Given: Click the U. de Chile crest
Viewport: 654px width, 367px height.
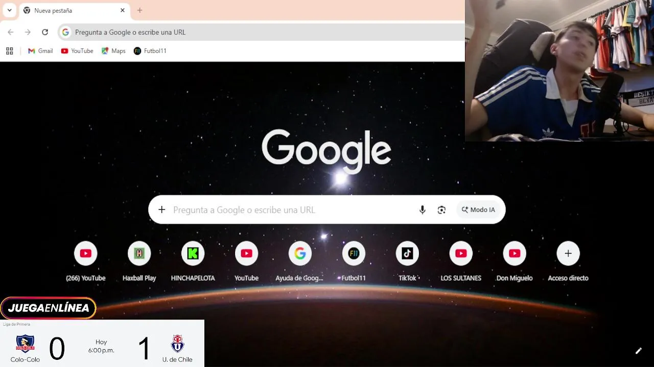Looking at the screenshot, I should click(x=177, y=344).
